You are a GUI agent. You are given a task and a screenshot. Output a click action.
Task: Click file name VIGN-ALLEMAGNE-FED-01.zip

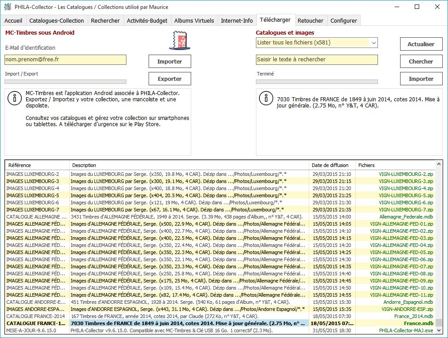(x=401, y=224)
